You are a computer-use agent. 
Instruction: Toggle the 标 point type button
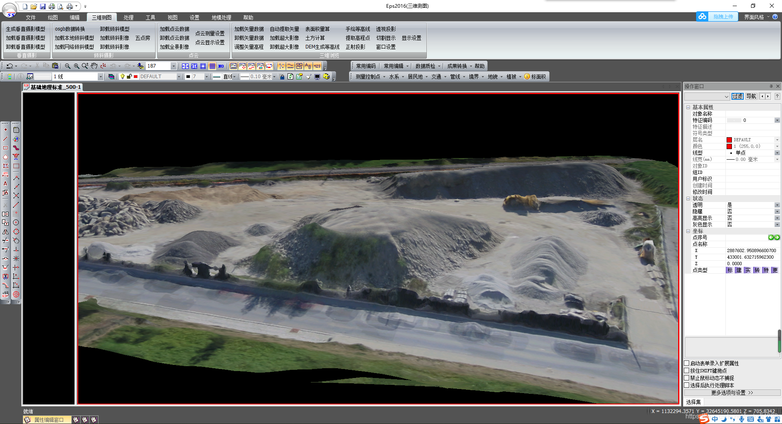click(729, 270)
